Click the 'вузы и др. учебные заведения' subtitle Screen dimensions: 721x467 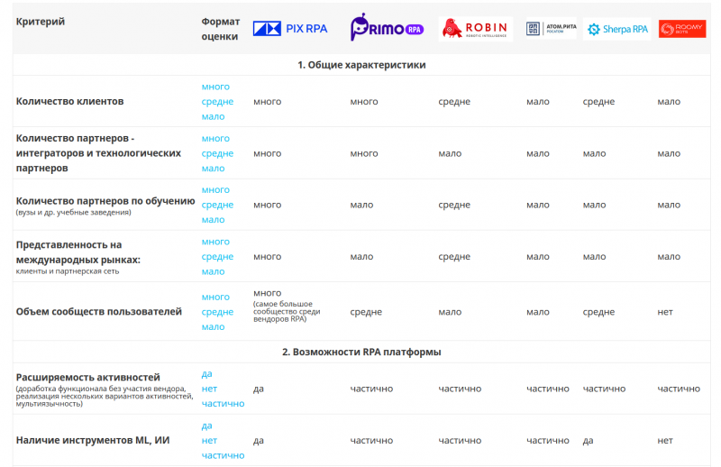click(74, 213)
